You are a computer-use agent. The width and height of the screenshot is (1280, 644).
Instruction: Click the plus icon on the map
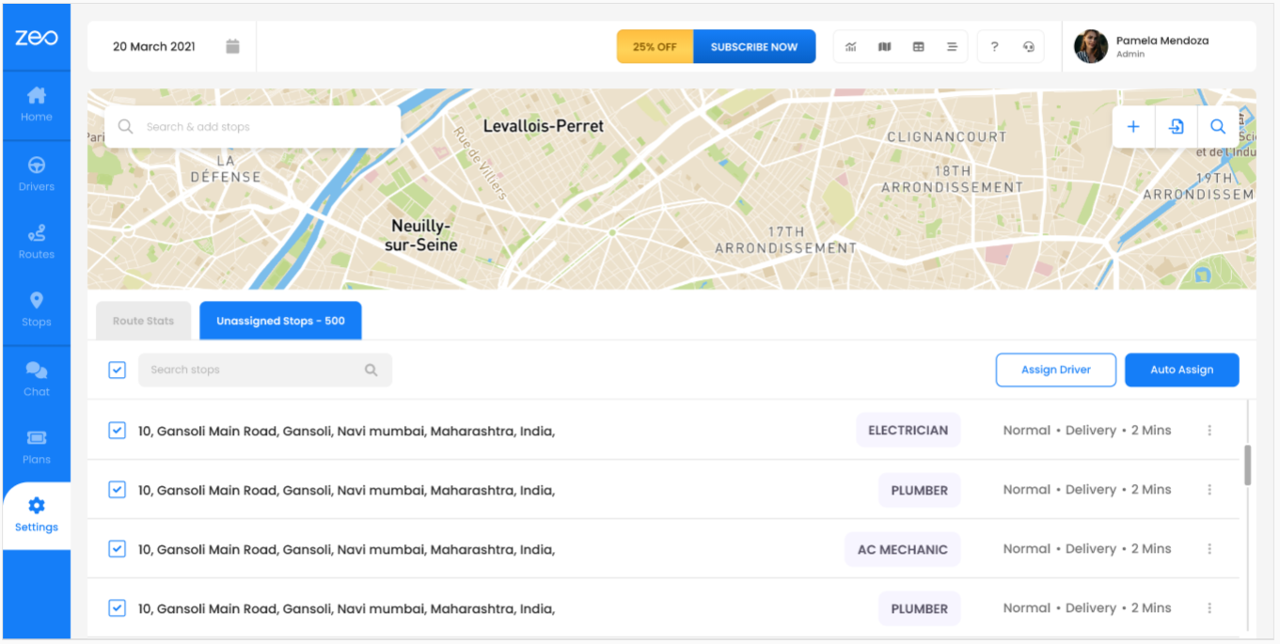tap(1133, 127)
